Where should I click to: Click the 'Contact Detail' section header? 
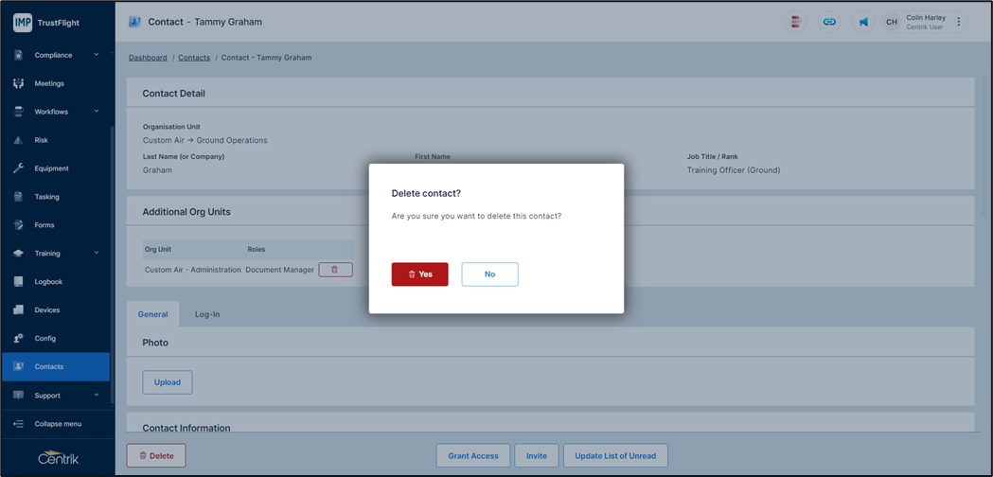(173, 93)
